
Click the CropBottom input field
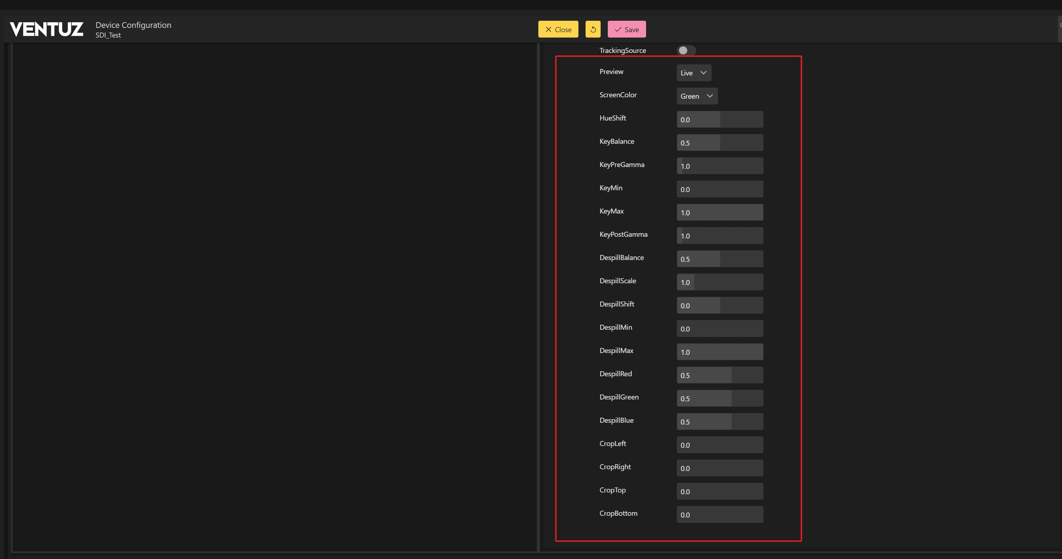719,515
